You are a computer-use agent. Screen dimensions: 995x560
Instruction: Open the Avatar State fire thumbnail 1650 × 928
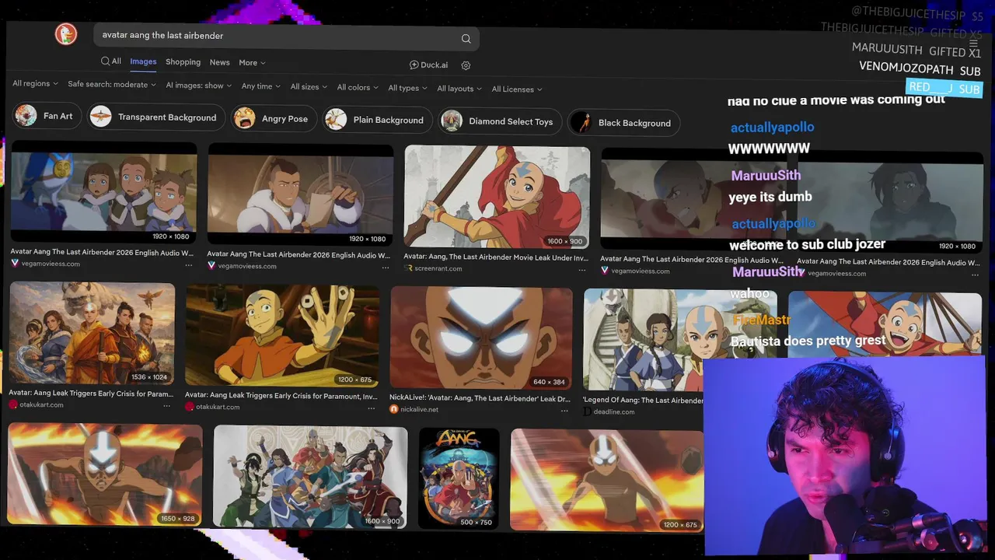tap(105, 474)
